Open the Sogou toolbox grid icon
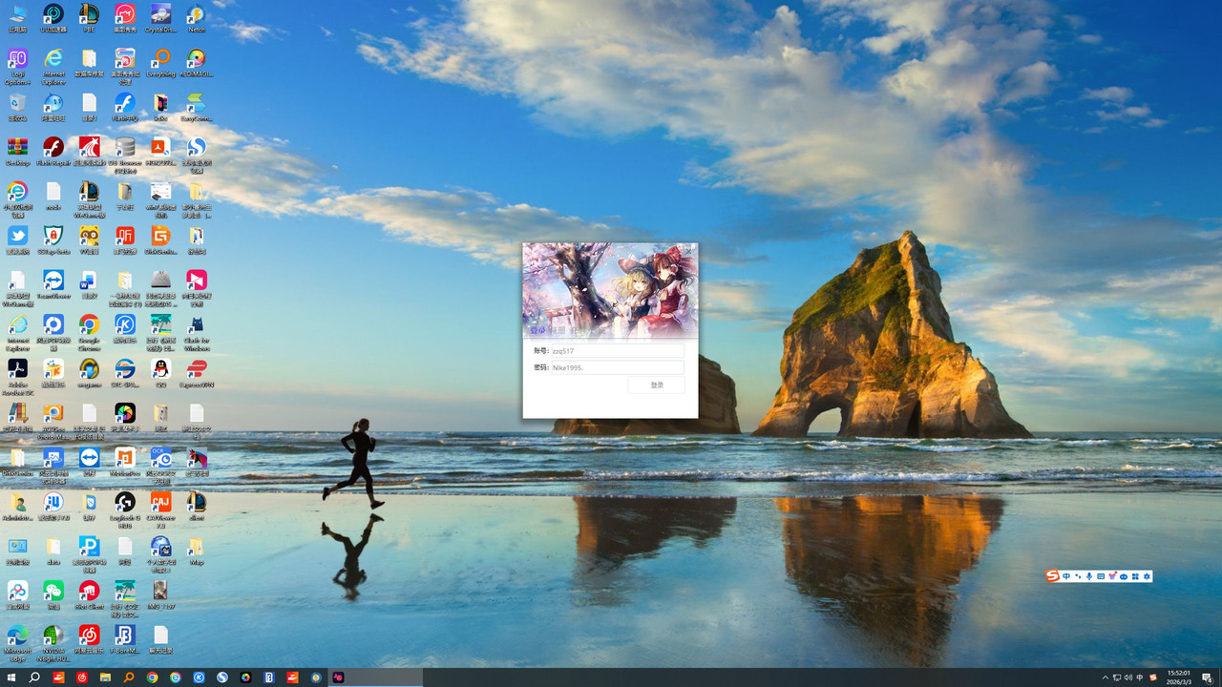1222x687 pixels. [x=1135, y=576]
